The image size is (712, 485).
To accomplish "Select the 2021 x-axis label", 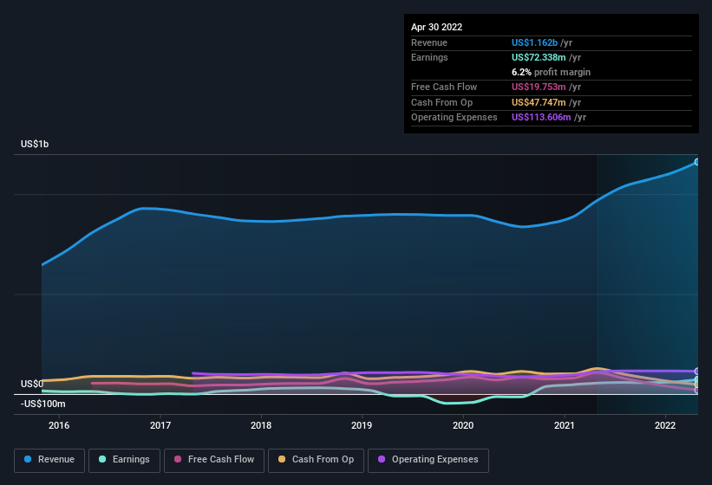I will [x=565, y=425].
